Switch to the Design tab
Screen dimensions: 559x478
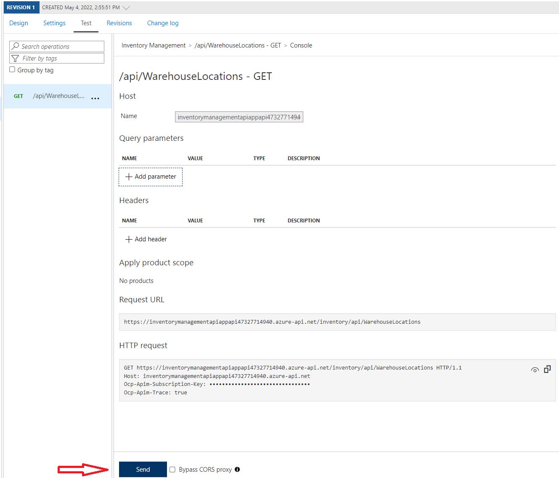19,23
